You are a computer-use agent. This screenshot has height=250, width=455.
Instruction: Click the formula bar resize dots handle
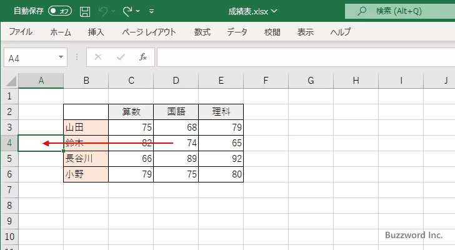[77, 57]
